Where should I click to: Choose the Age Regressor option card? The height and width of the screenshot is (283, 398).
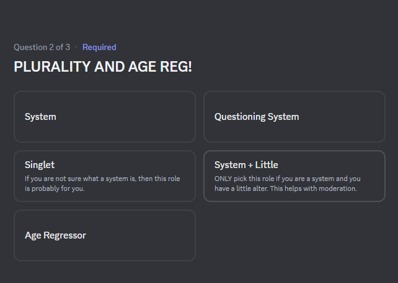click(x=105, y=235)
